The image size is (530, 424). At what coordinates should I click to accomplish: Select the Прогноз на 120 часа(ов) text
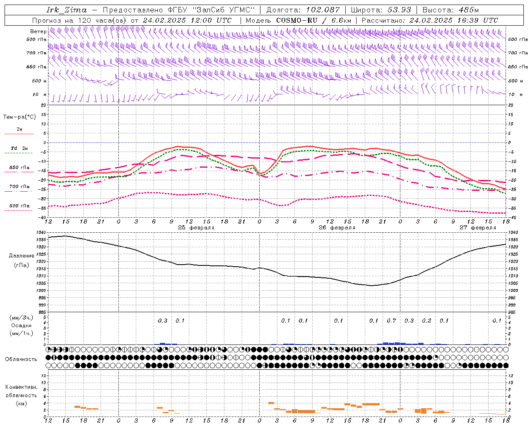click(80, 20)
